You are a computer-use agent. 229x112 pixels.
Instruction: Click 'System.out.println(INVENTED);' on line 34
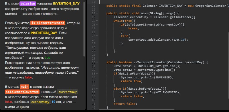147,77
